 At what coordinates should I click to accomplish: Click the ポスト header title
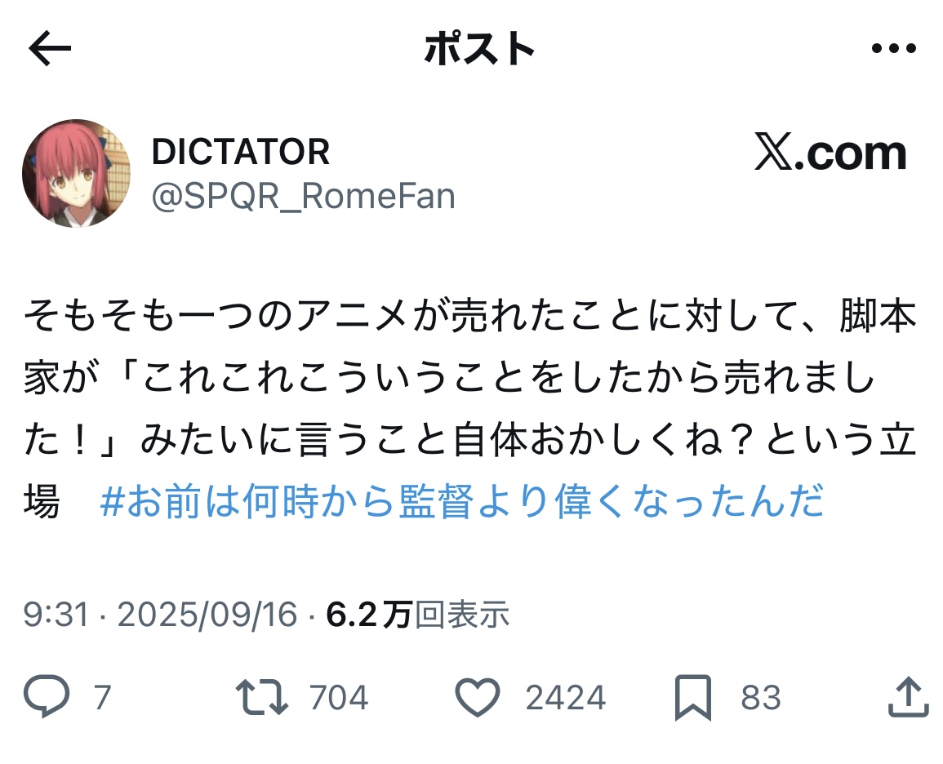tap(479, 49)
